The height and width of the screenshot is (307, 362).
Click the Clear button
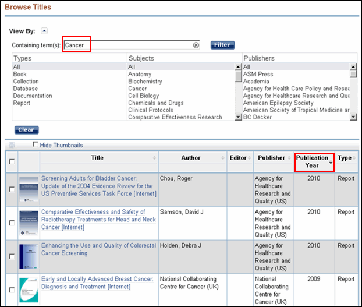click(27, 130)
